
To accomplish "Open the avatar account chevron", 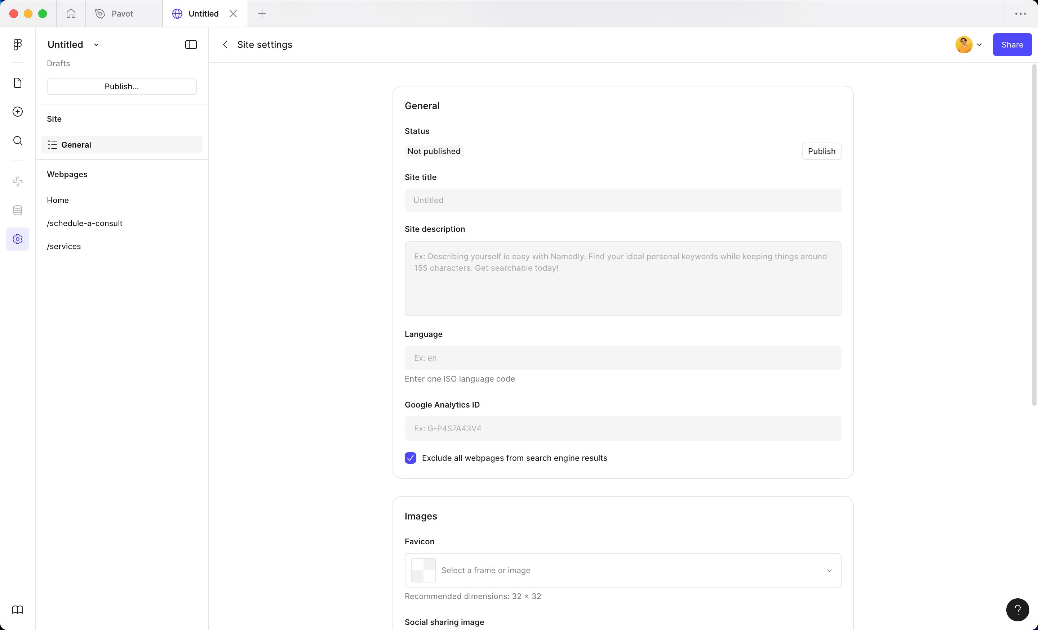I will pos(979,45).
